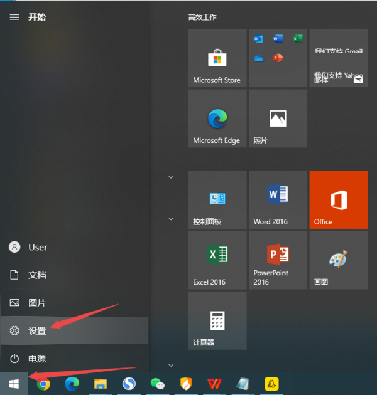
Task: Open the Excel 2016 tile
Action: (217, 260)
